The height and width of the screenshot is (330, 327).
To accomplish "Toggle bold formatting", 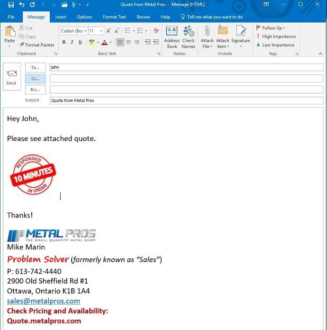I will coord(64,42).
